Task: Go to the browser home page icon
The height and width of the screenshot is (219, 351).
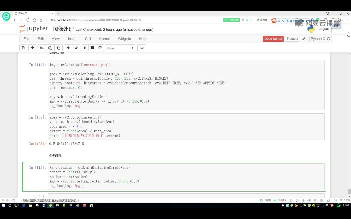Action: point(34,20)
